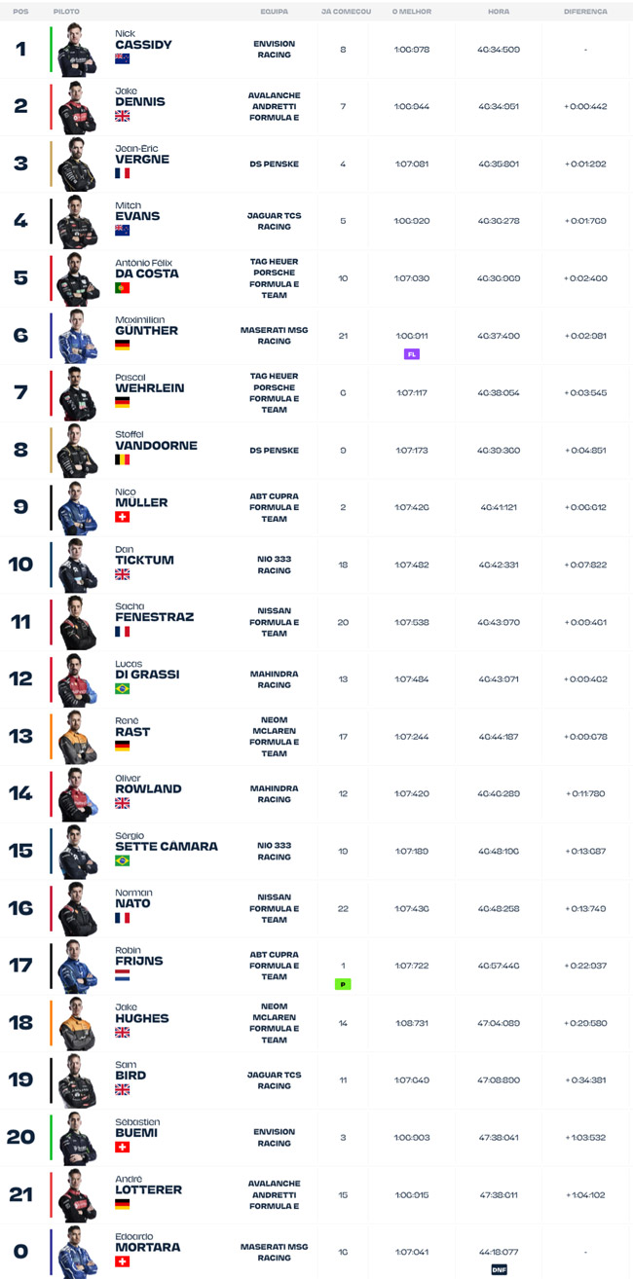Click the Belgian flag under Vandoorne

tap(123, 459)
